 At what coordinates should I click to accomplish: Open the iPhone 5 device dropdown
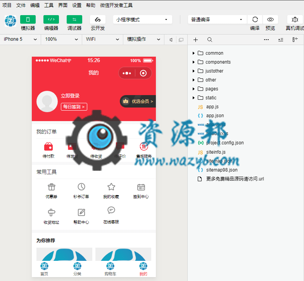click(20, 40)
